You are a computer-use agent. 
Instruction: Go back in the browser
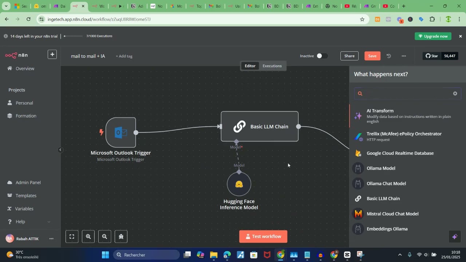point(7,19)
